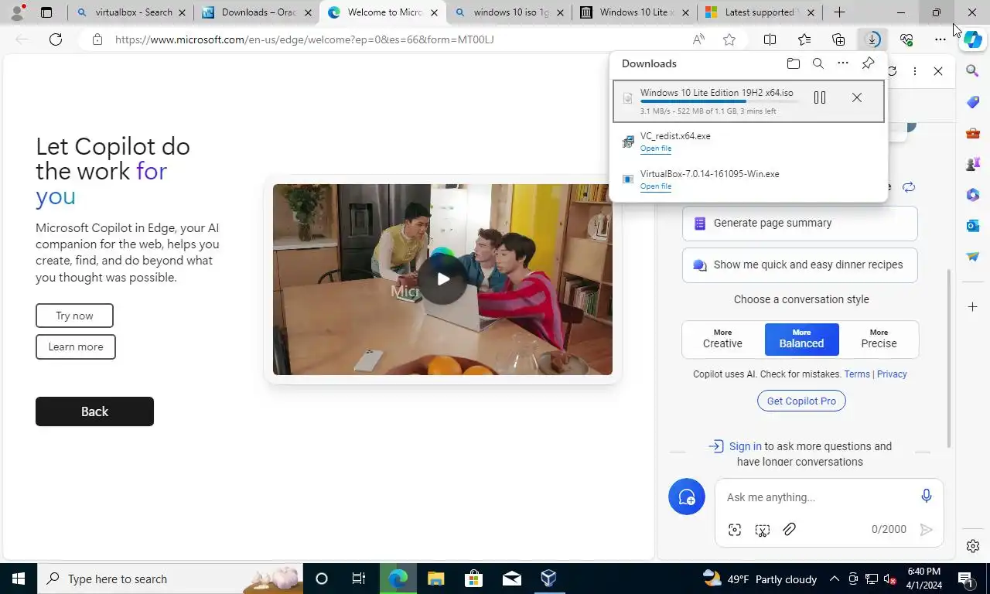Select the More Precise conversation style
The image size is (990, 594).
click(x=879, y=340)
